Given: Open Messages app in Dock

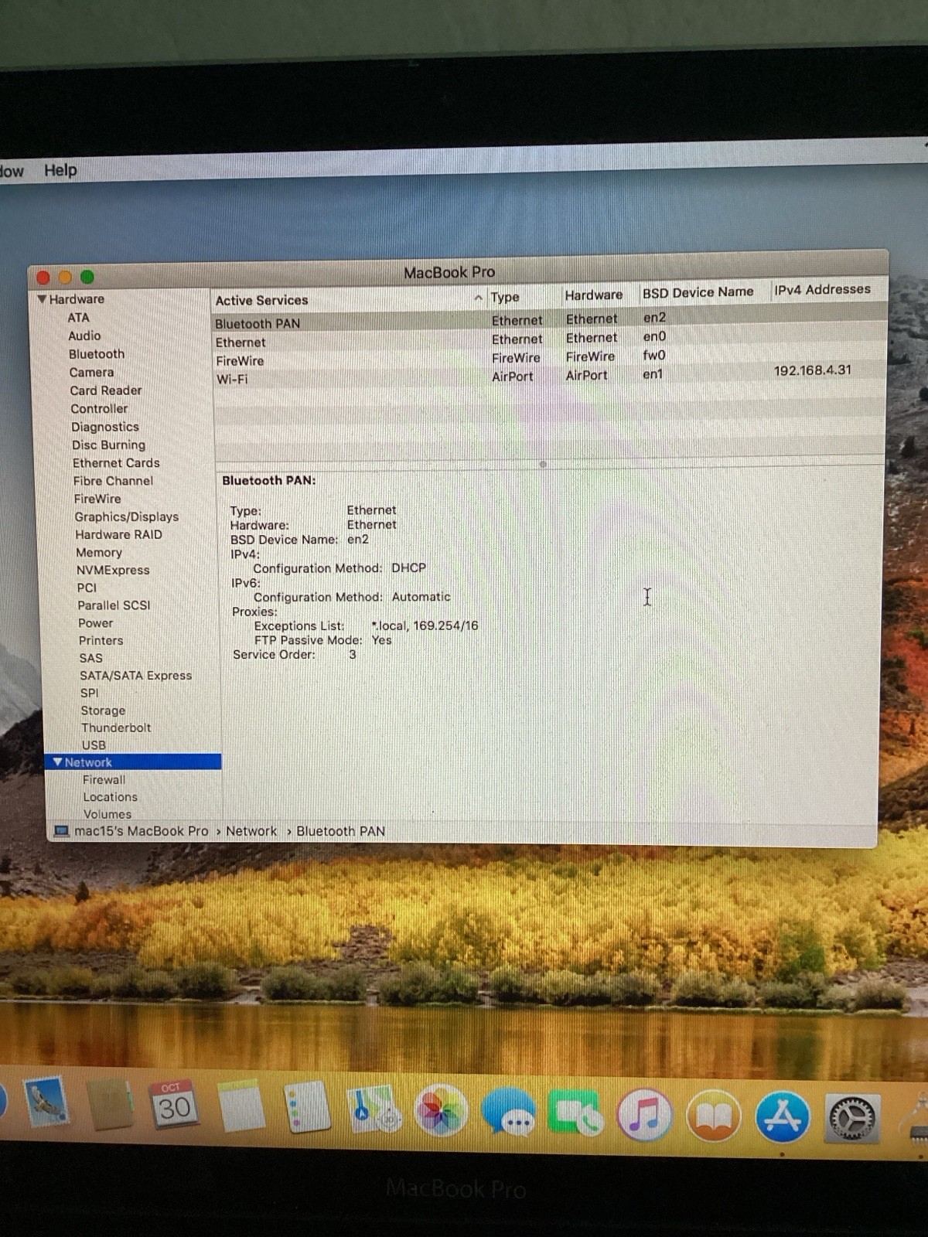Looking at the screenshot, I should coord(508,1113).
